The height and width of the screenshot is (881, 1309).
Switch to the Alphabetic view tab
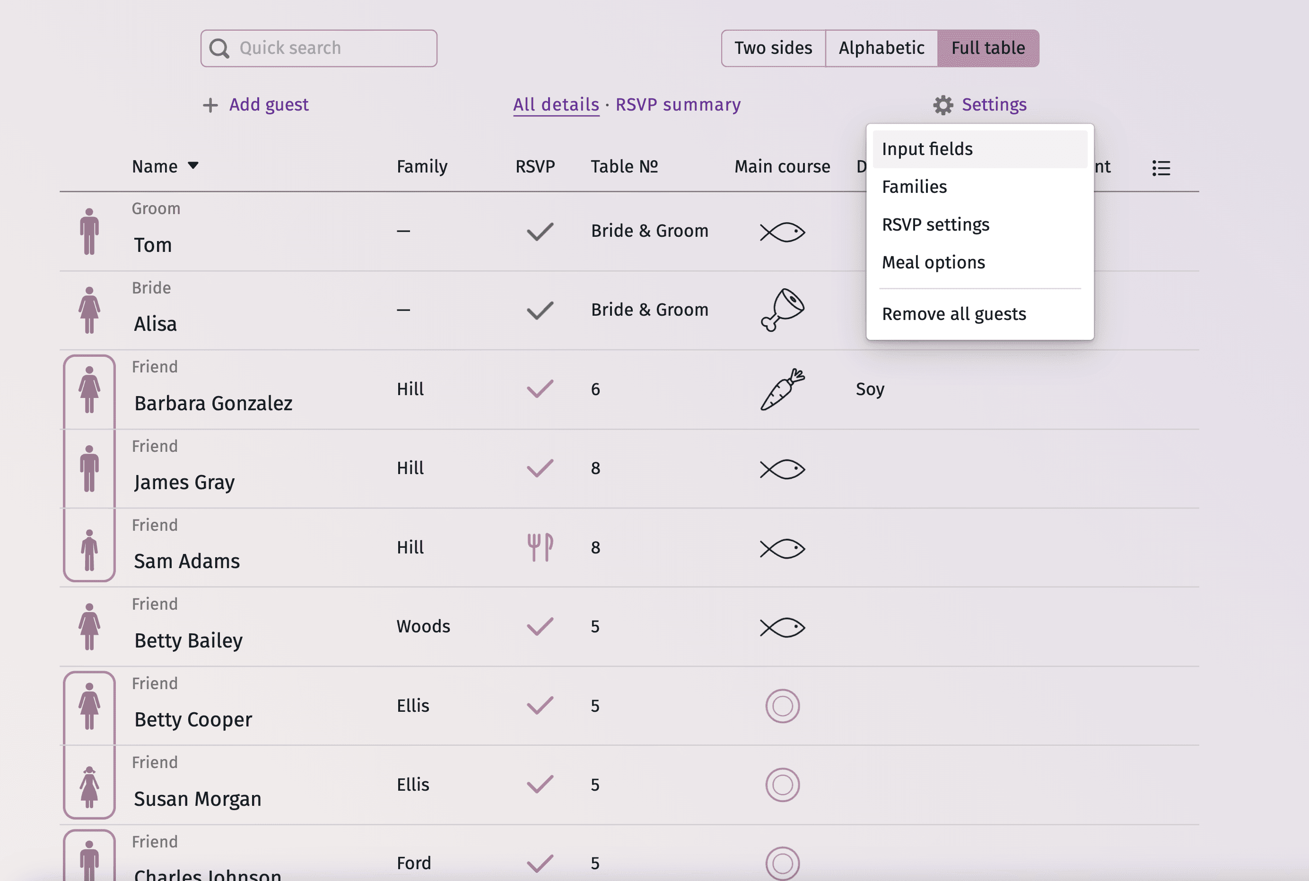tap(881, 48)
